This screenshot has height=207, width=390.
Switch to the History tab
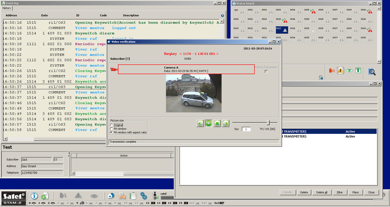click(7, 8)
